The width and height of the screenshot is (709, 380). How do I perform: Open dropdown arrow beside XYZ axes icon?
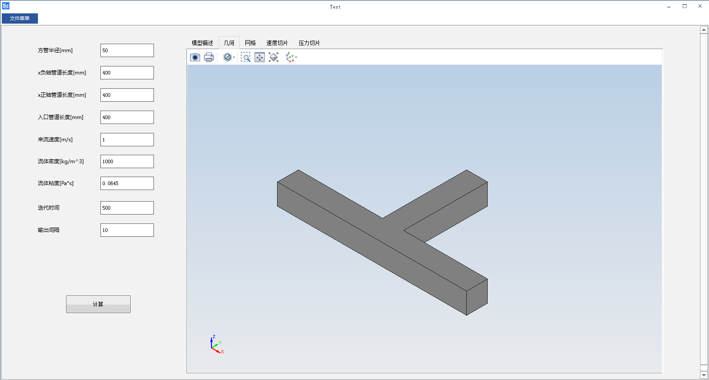click(x=296, y=58)
